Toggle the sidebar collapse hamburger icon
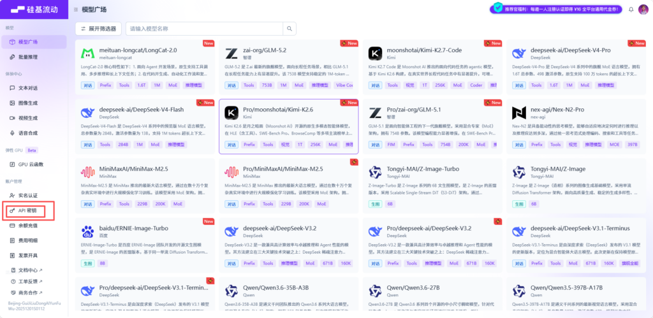 [x=76, y=9]
